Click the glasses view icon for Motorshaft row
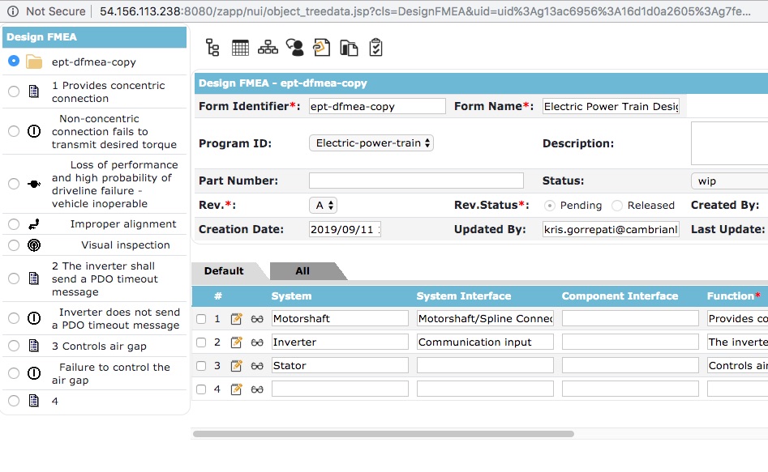The height and width of the screenshot is (472, 768). click(x=257, y=320)
